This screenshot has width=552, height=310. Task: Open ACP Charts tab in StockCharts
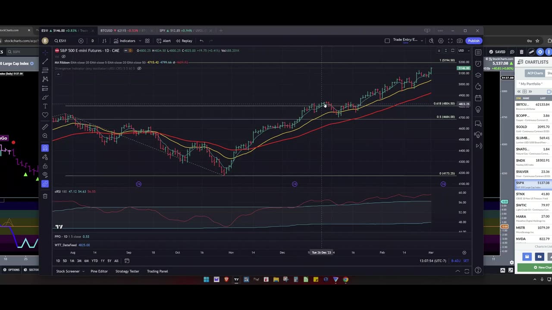tap(535, 73)
